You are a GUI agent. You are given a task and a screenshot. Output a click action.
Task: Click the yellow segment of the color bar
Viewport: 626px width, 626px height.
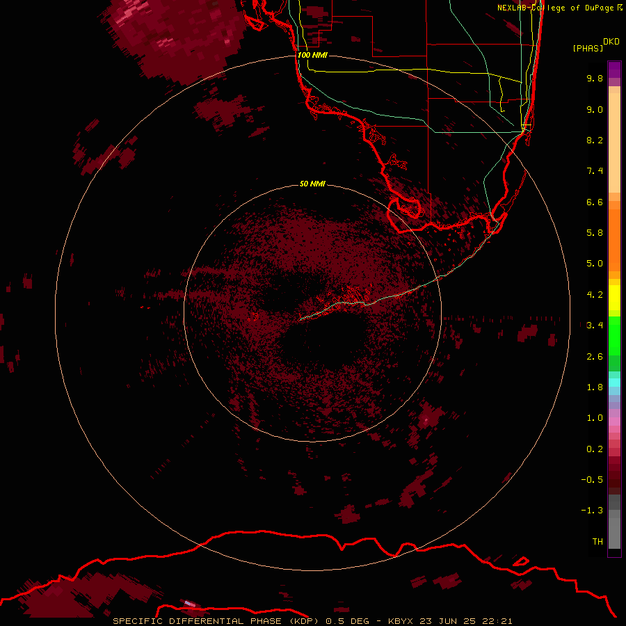pyautogui.click(x=614, y=298)
